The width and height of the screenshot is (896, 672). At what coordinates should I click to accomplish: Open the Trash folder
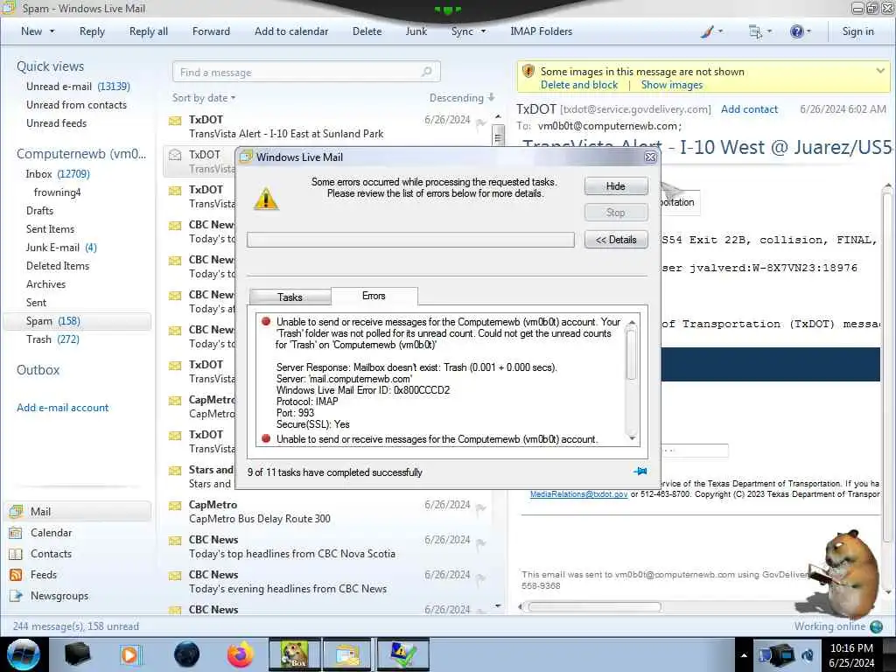[x=52, y=339]
